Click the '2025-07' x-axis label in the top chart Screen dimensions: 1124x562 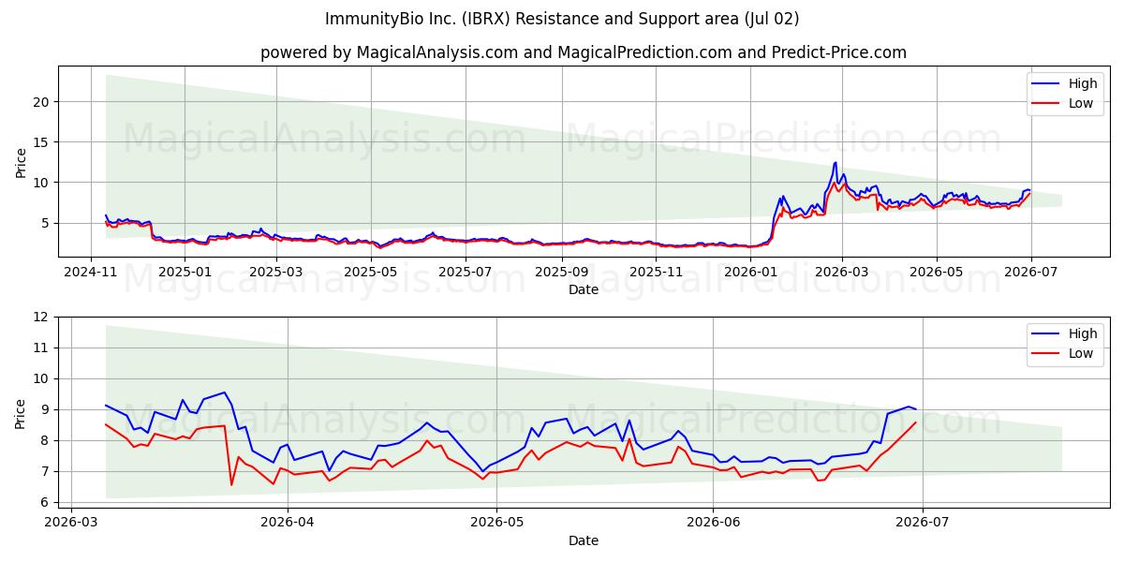coord(466,273)
